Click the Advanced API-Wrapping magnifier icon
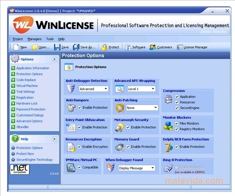Viewport: 235px width, 196px height. point(119,89)
